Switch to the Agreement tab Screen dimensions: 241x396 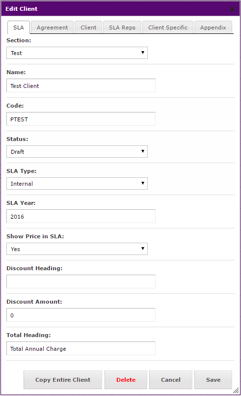coord(52,28)
